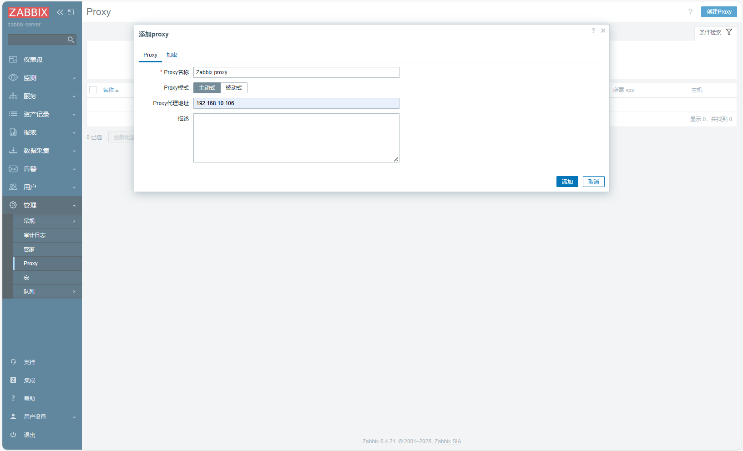Expand the 服务 menu chevron
Screen dimensions: 743x451
pos(74,96)
